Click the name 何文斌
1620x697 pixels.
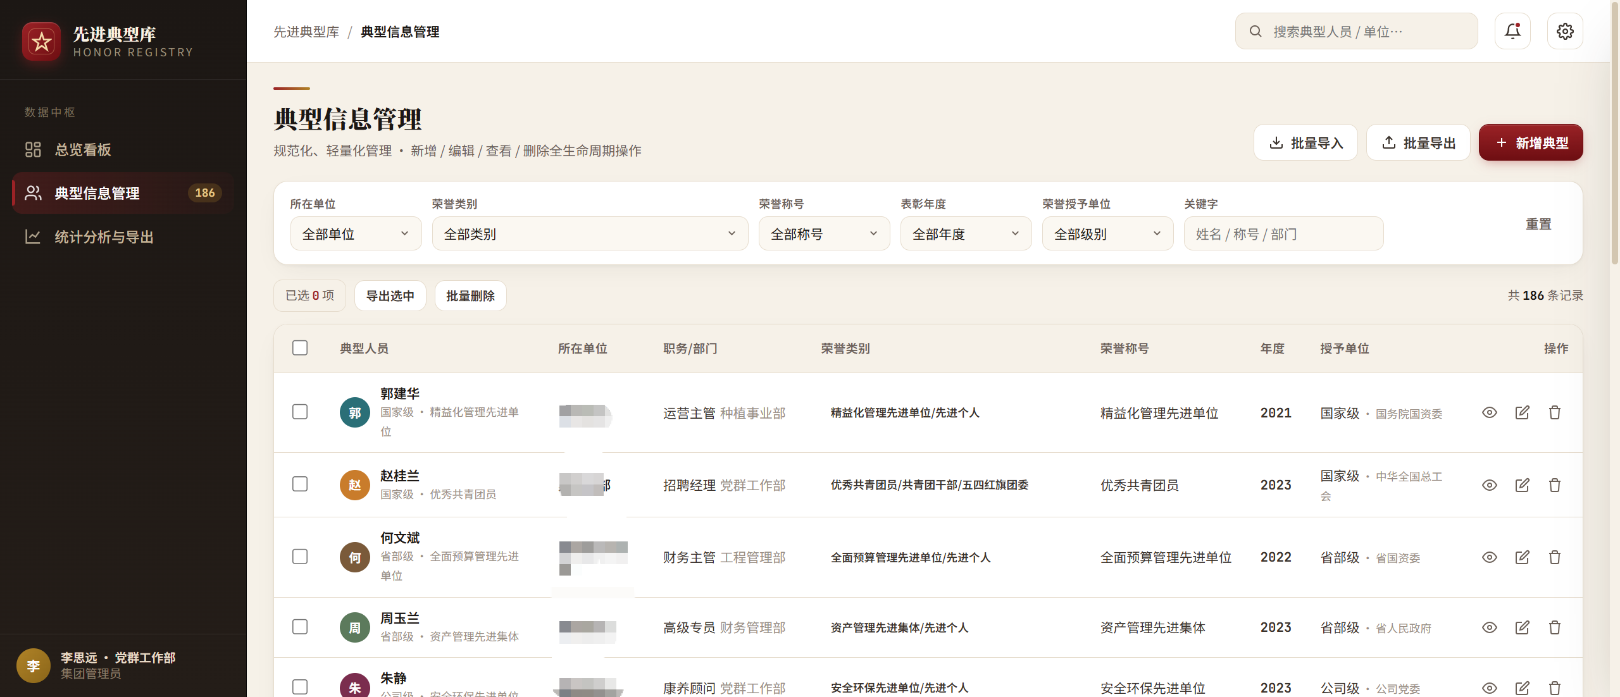click(x=400, y=538)
